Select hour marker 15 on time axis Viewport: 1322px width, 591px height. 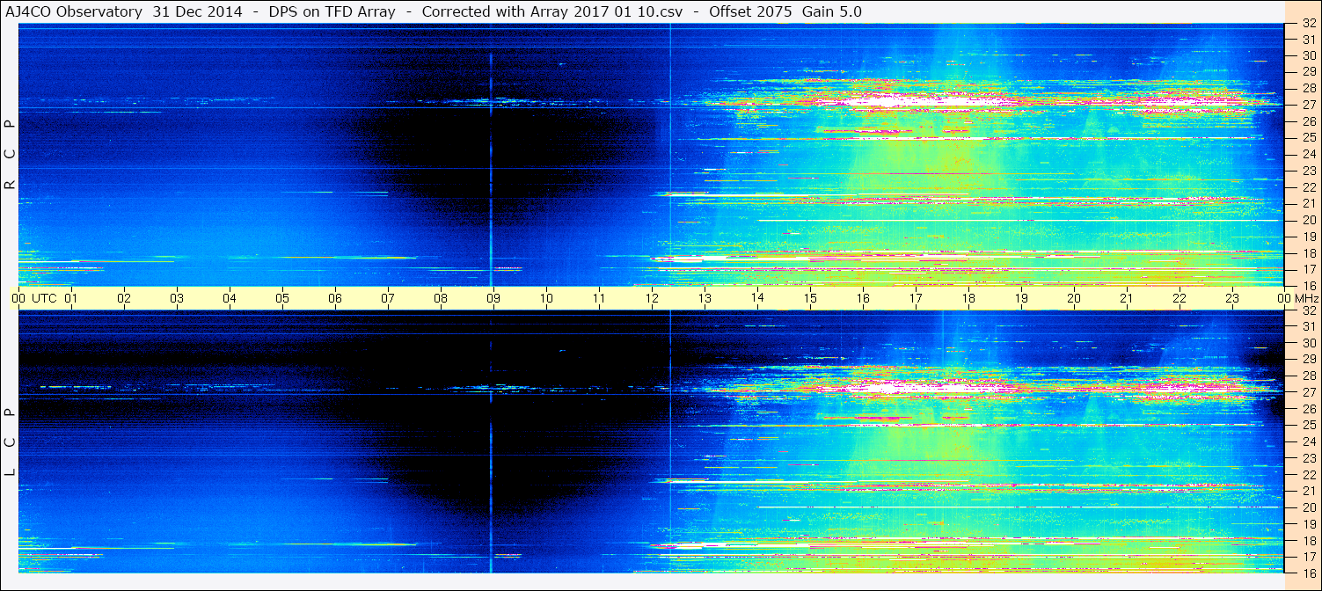(810, 298)
